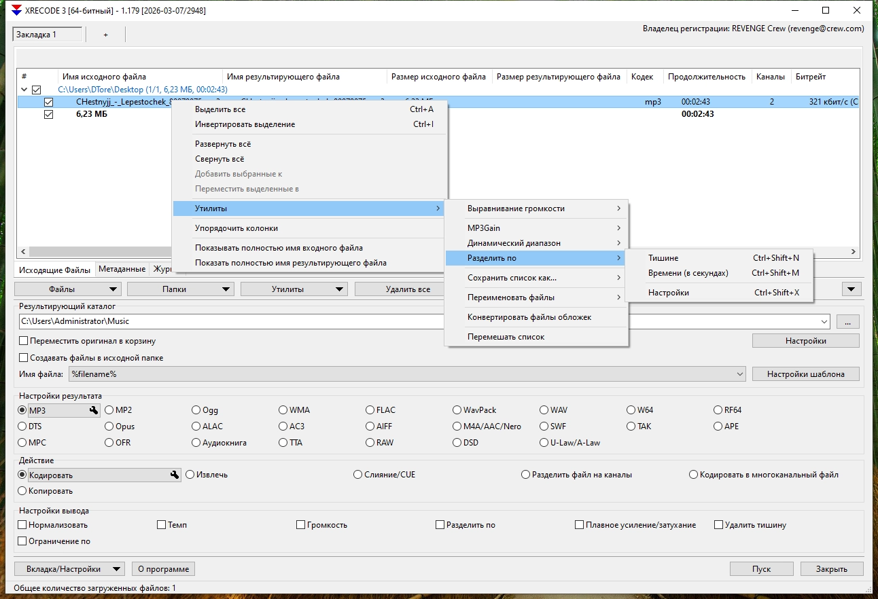The width and height of the screenshot is (878, 599).
Task: Click the right arrow of the horizontal scrollbar
Action: pyautogui.click(x=854, y=252)
